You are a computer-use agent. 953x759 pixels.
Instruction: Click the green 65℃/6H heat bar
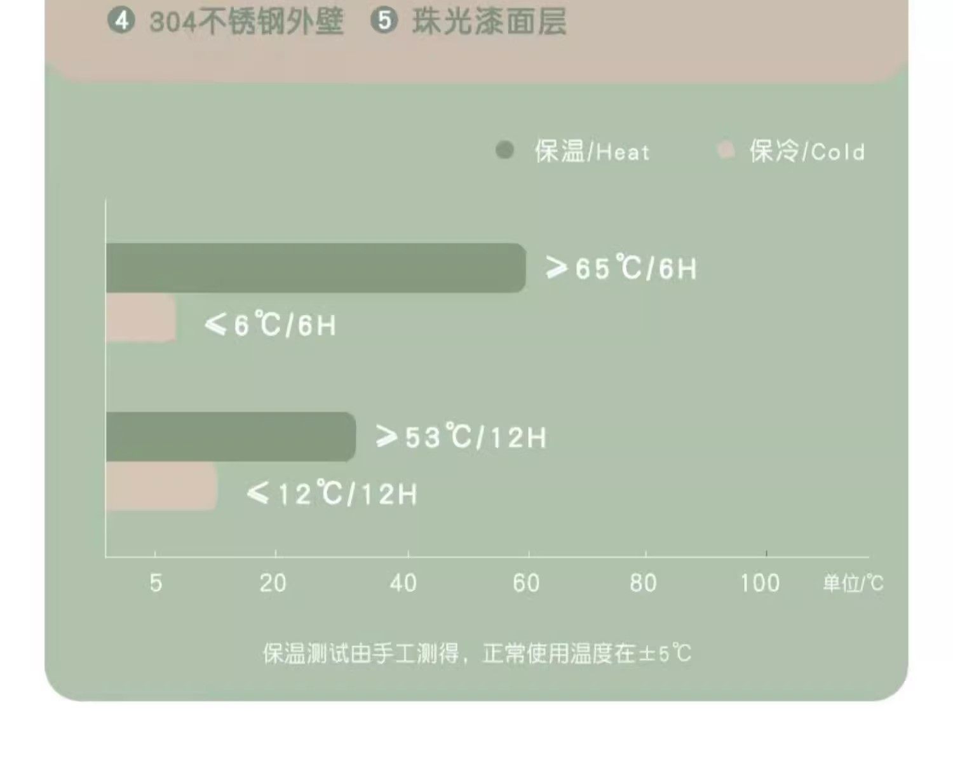click(x=316, y=268)
